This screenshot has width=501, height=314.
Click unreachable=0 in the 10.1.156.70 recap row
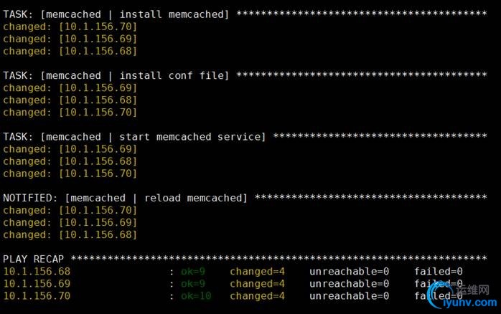click(x=350, y=296)
